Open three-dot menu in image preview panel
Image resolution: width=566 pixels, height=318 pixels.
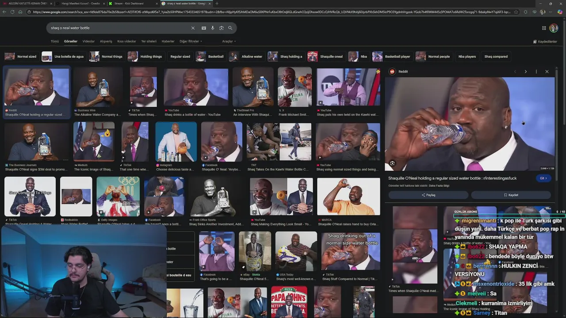pos(536,72)
